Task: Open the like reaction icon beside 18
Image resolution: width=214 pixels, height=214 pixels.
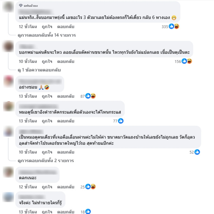Action: pyautogui.click(x=88, y=212)
